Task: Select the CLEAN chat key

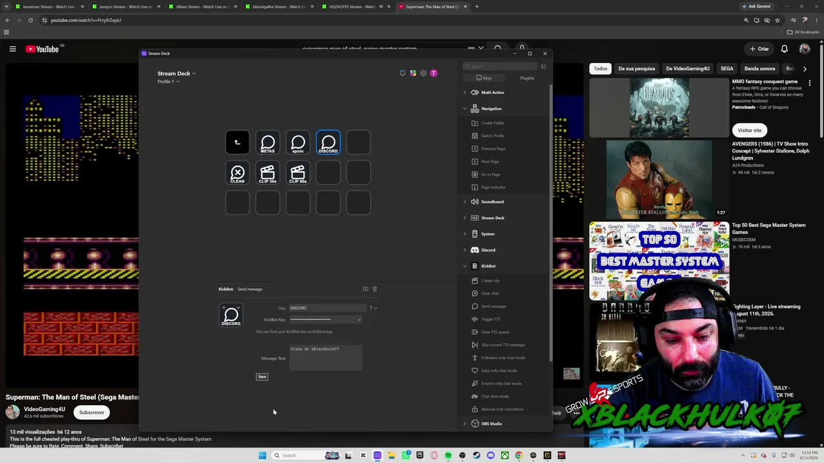Action: pyautogui.click(x=238, y=173)
